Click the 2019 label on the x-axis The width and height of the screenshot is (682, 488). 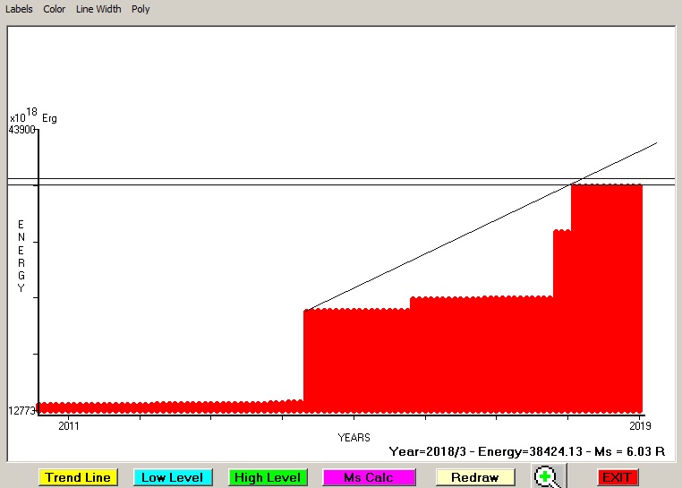639,426
